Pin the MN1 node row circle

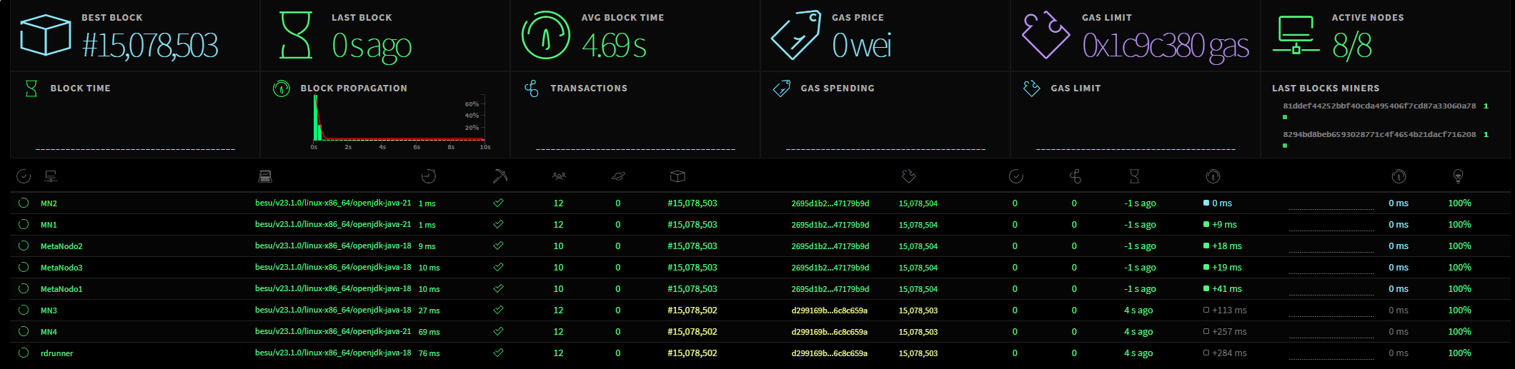[24, 224]
